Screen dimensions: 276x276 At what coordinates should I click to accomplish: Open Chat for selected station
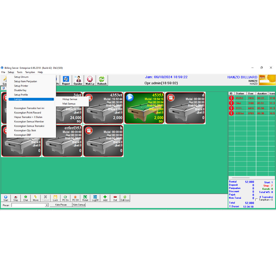pyautogui.click(x=26, y=198)
